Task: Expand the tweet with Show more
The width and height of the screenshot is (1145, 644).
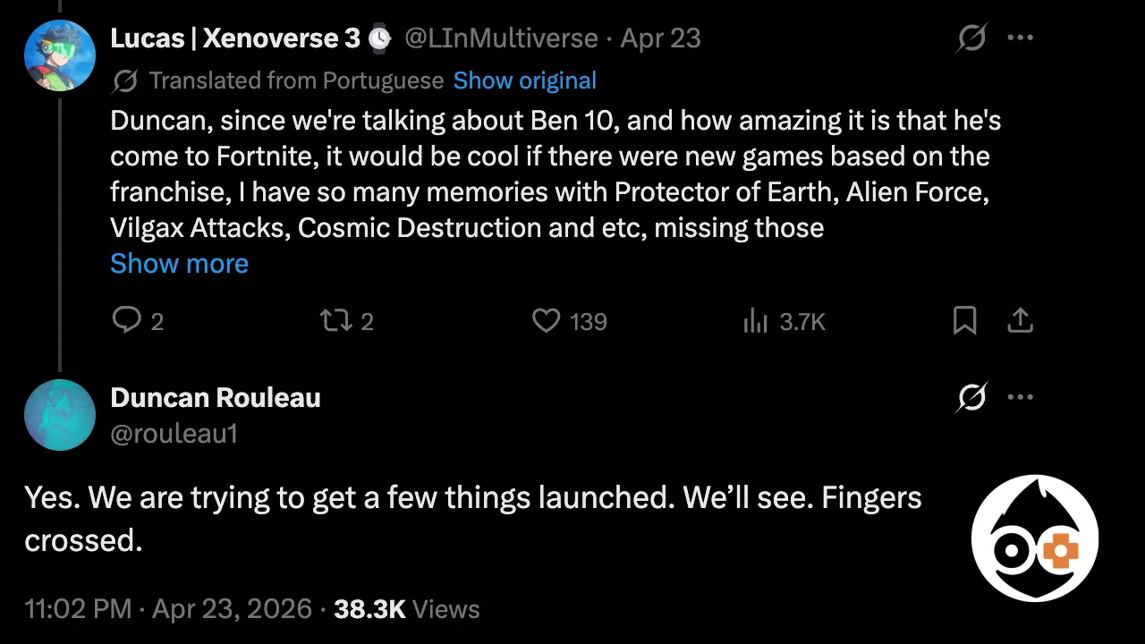Action: [179, 264]
